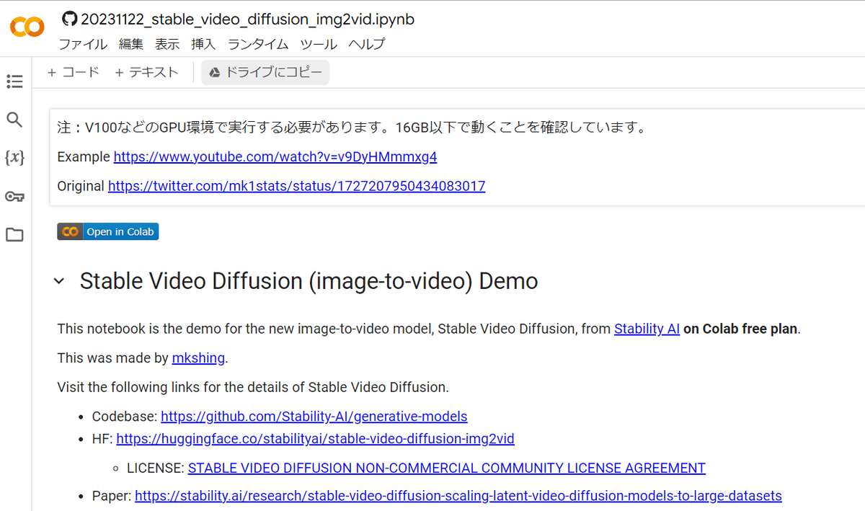This screenshot has height=511, width=865.
Task: Add a code cell with + コード
Action: click(74, 72)
